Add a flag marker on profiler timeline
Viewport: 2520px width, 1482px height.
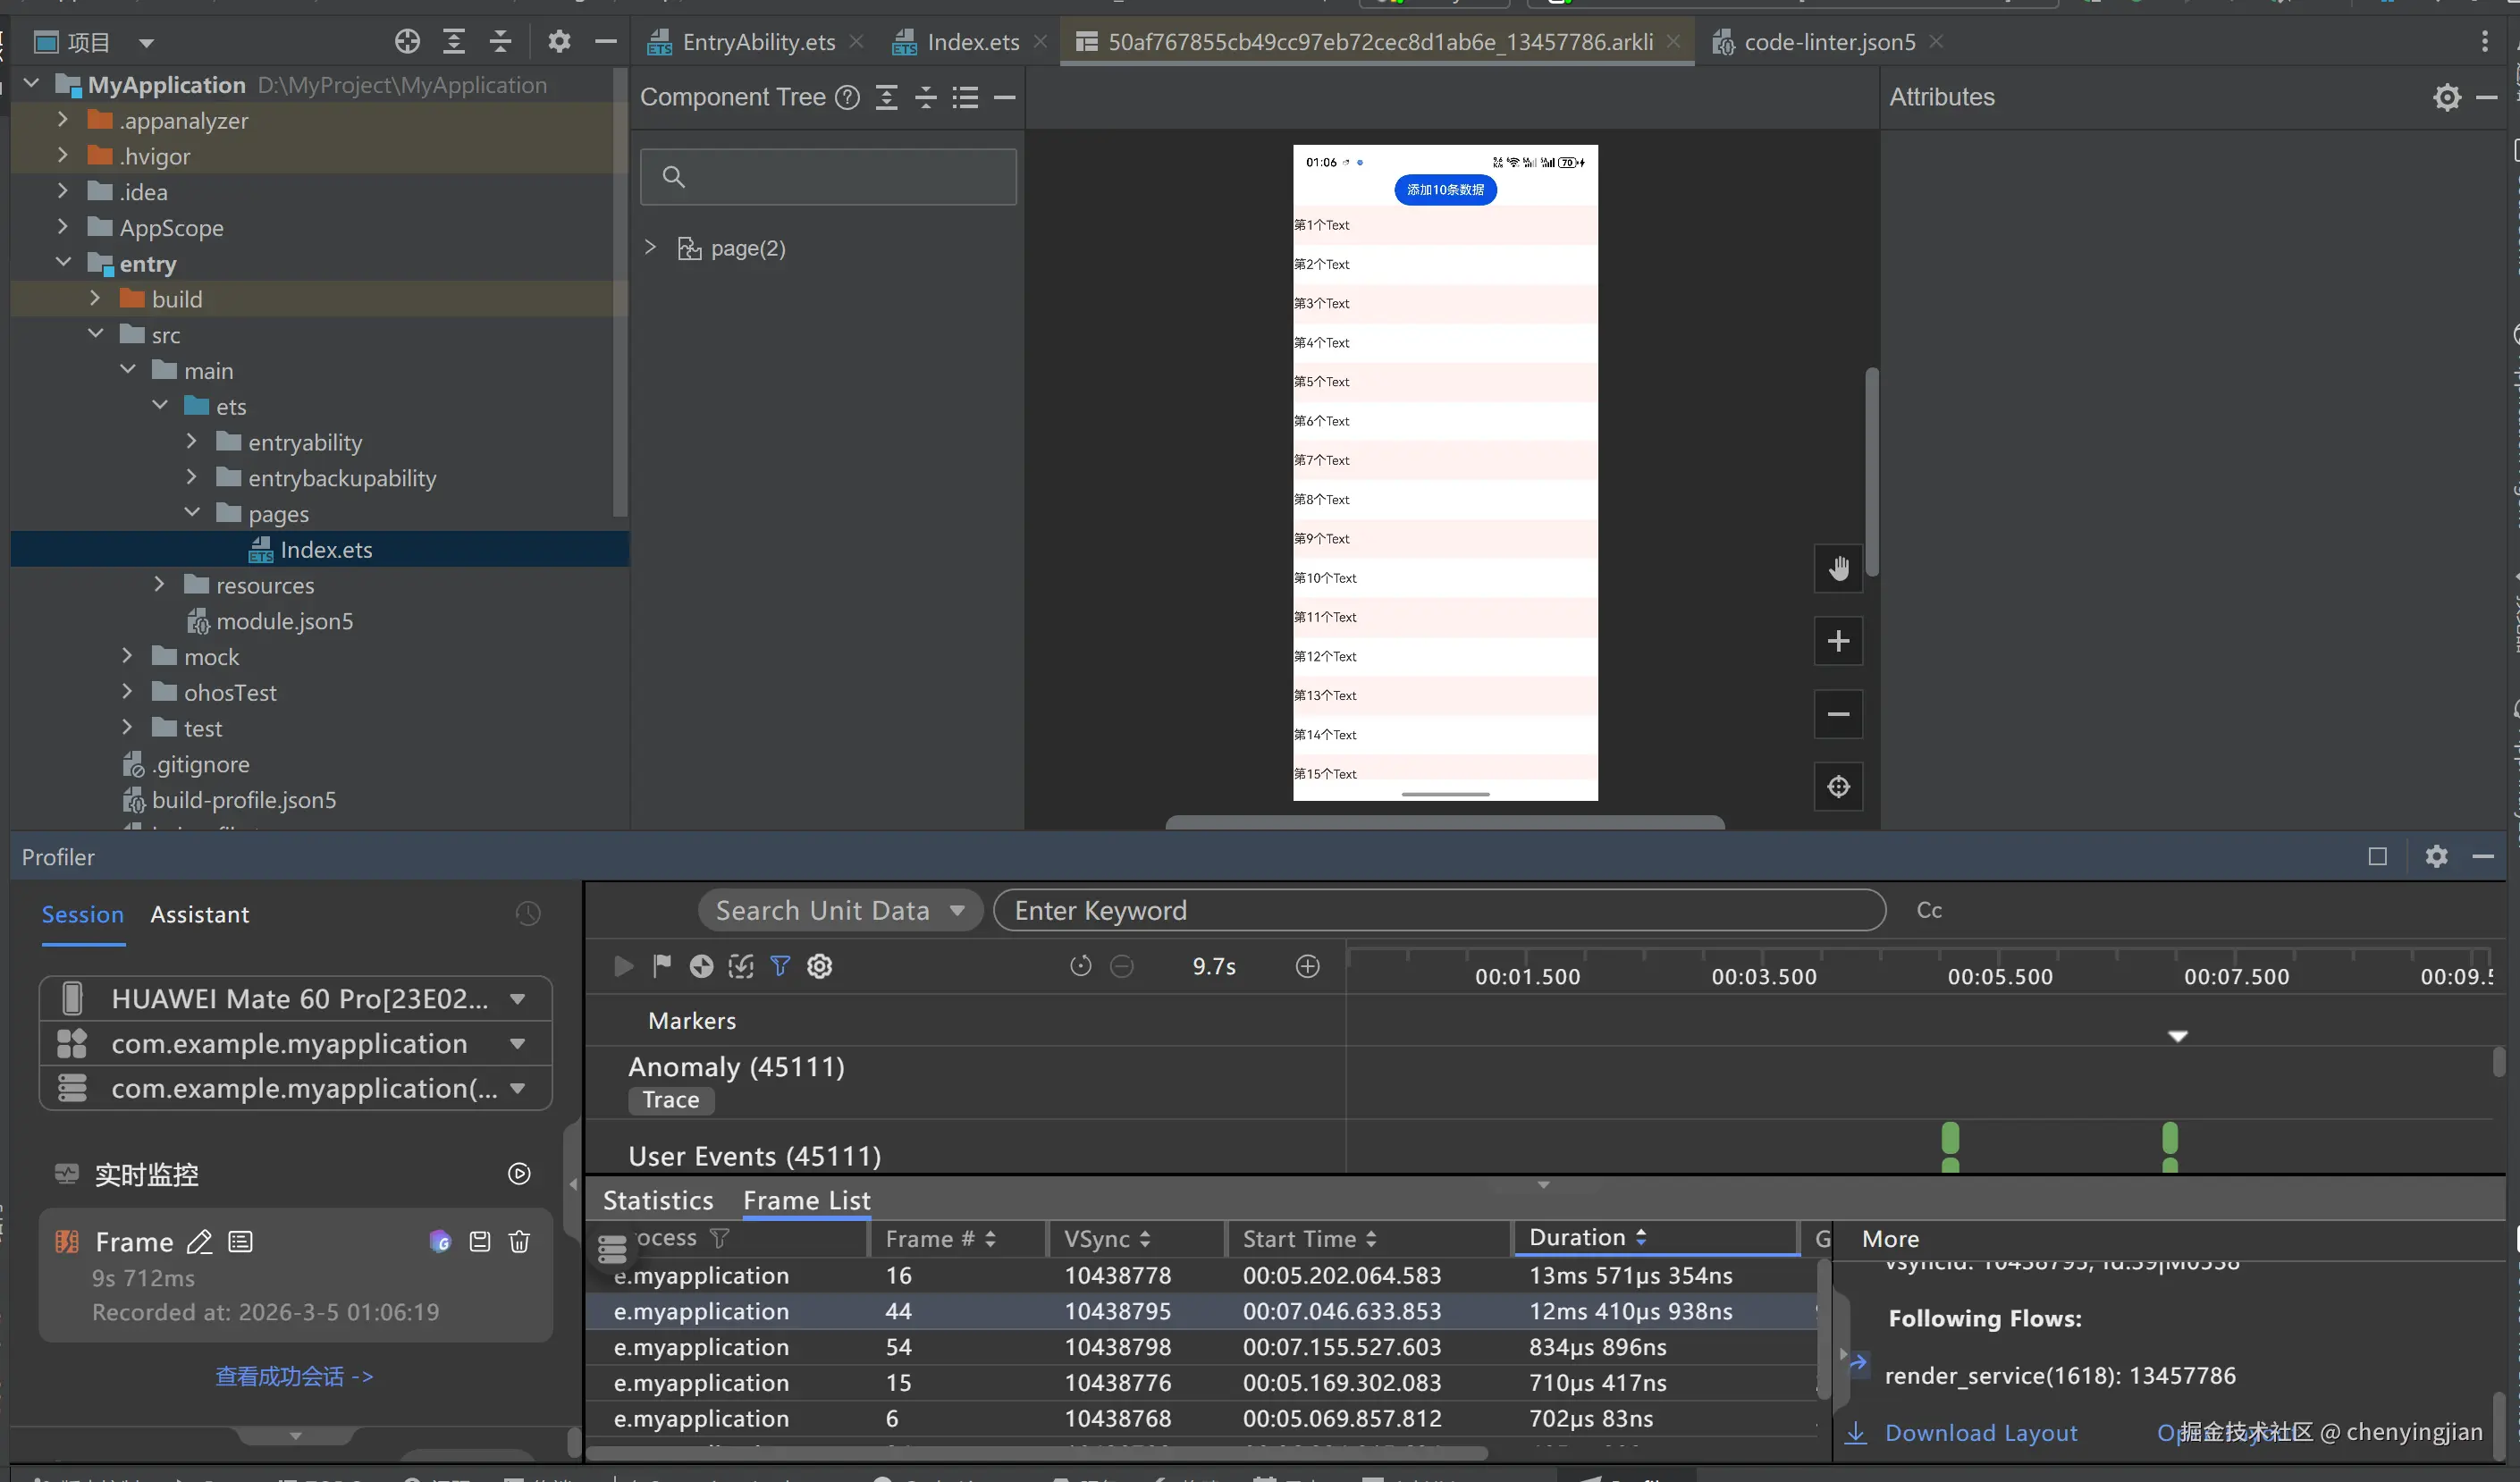(x=661, y=966)
